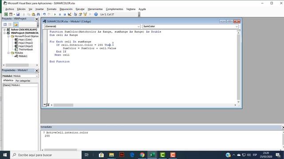Click the Copy toolbar icon
Viewport: 284px width, 159px height.
coord(28,15)
